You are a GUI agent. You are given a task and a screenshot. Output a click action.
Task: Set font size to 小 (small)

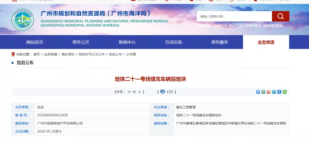[139, 92]
